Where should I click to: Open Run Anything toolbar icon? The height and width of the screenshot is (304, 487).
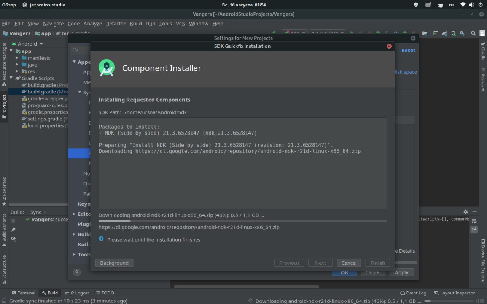(436, 33)
